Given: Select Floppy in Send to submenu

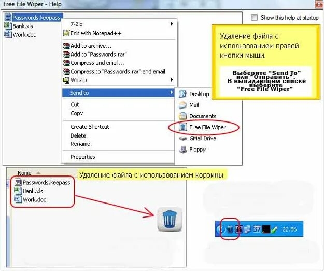Looking at the screenshot, I should 198,150.
